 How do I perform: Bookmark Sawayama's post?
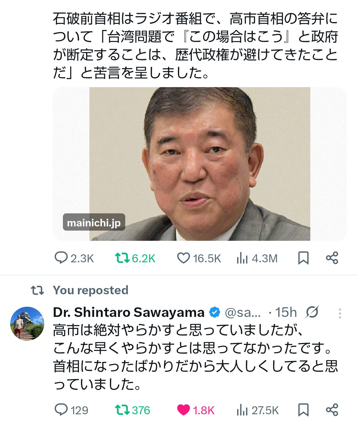click(303, 410)
